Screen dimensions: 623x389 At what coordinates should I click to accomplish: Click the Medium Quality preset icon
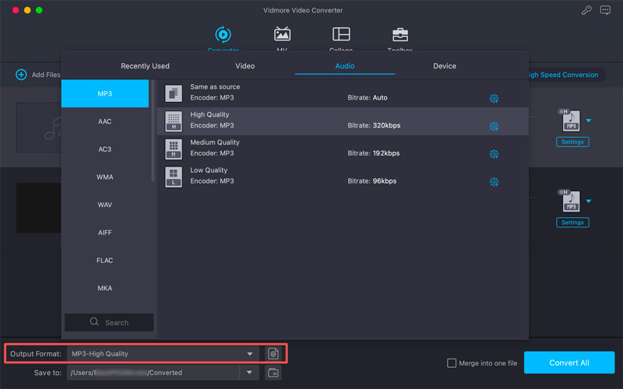point(174,149)
